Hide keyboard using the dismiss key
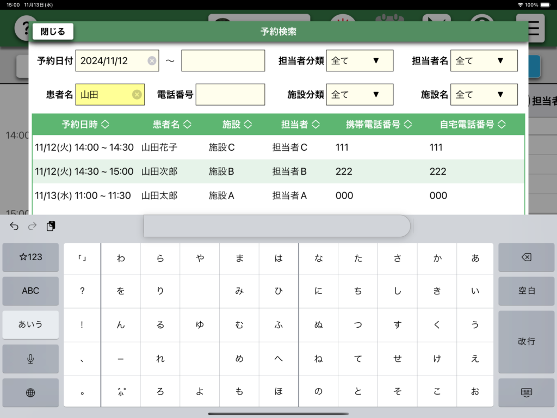Screen dimensions: 557x418 point(526,392)
